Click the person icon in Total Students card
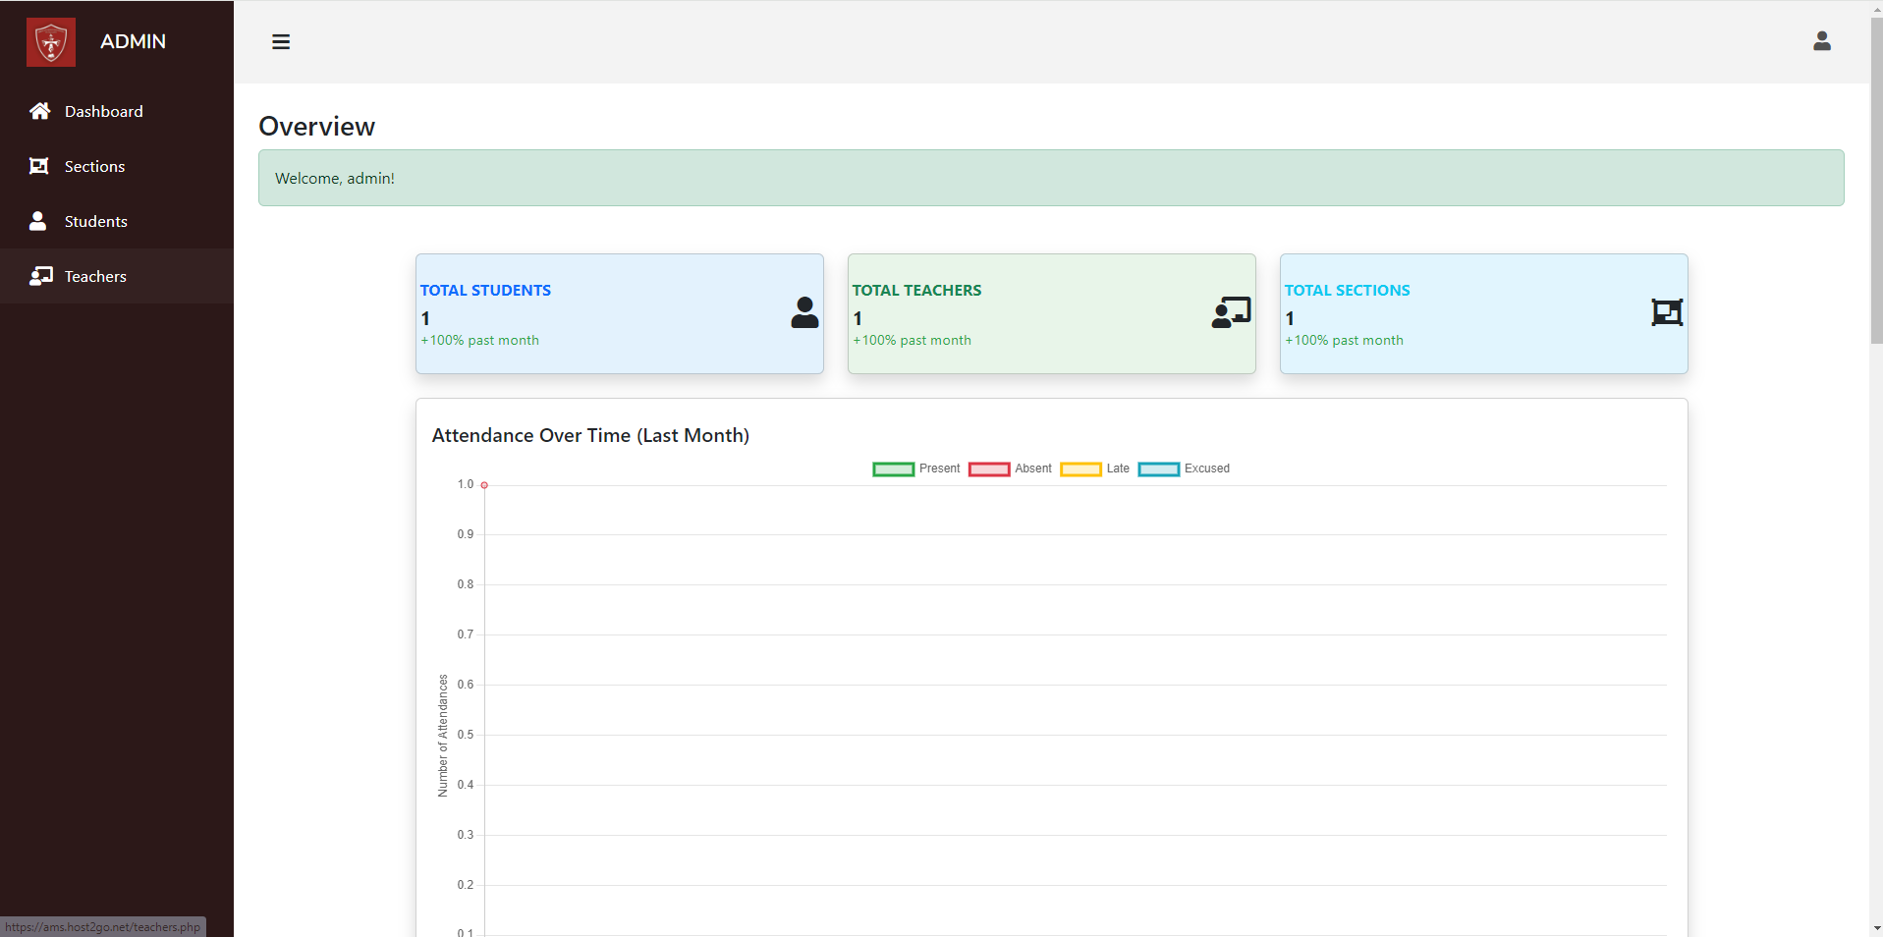This screenshot has height=937, width=1883. point(804,312)
